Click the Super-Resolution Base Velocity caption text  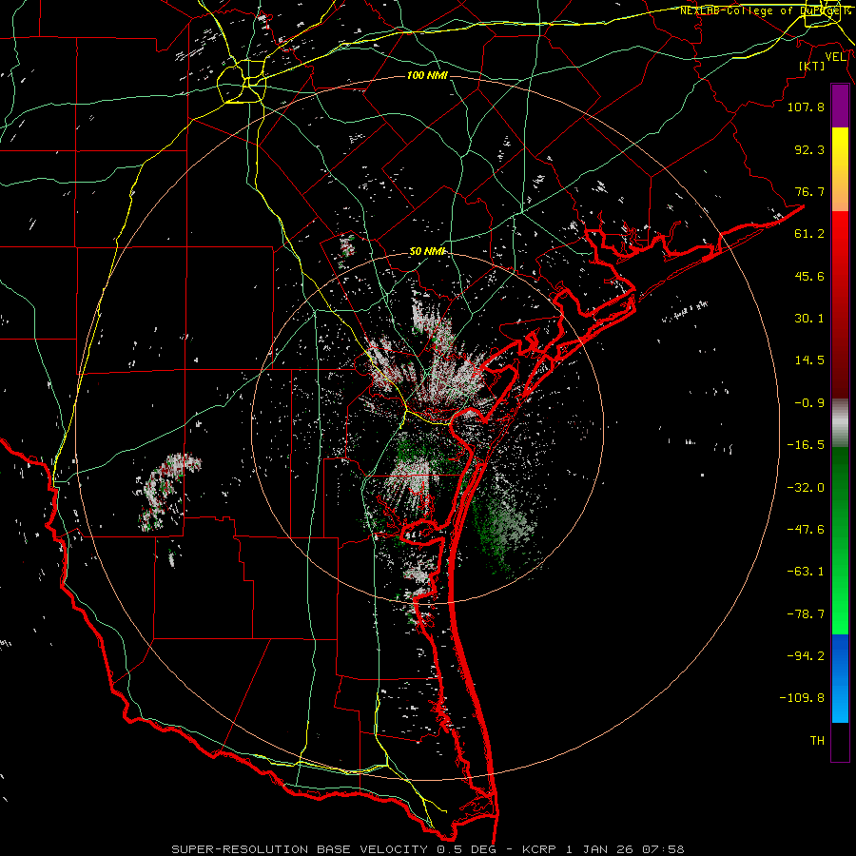click(x=428, y=849)
